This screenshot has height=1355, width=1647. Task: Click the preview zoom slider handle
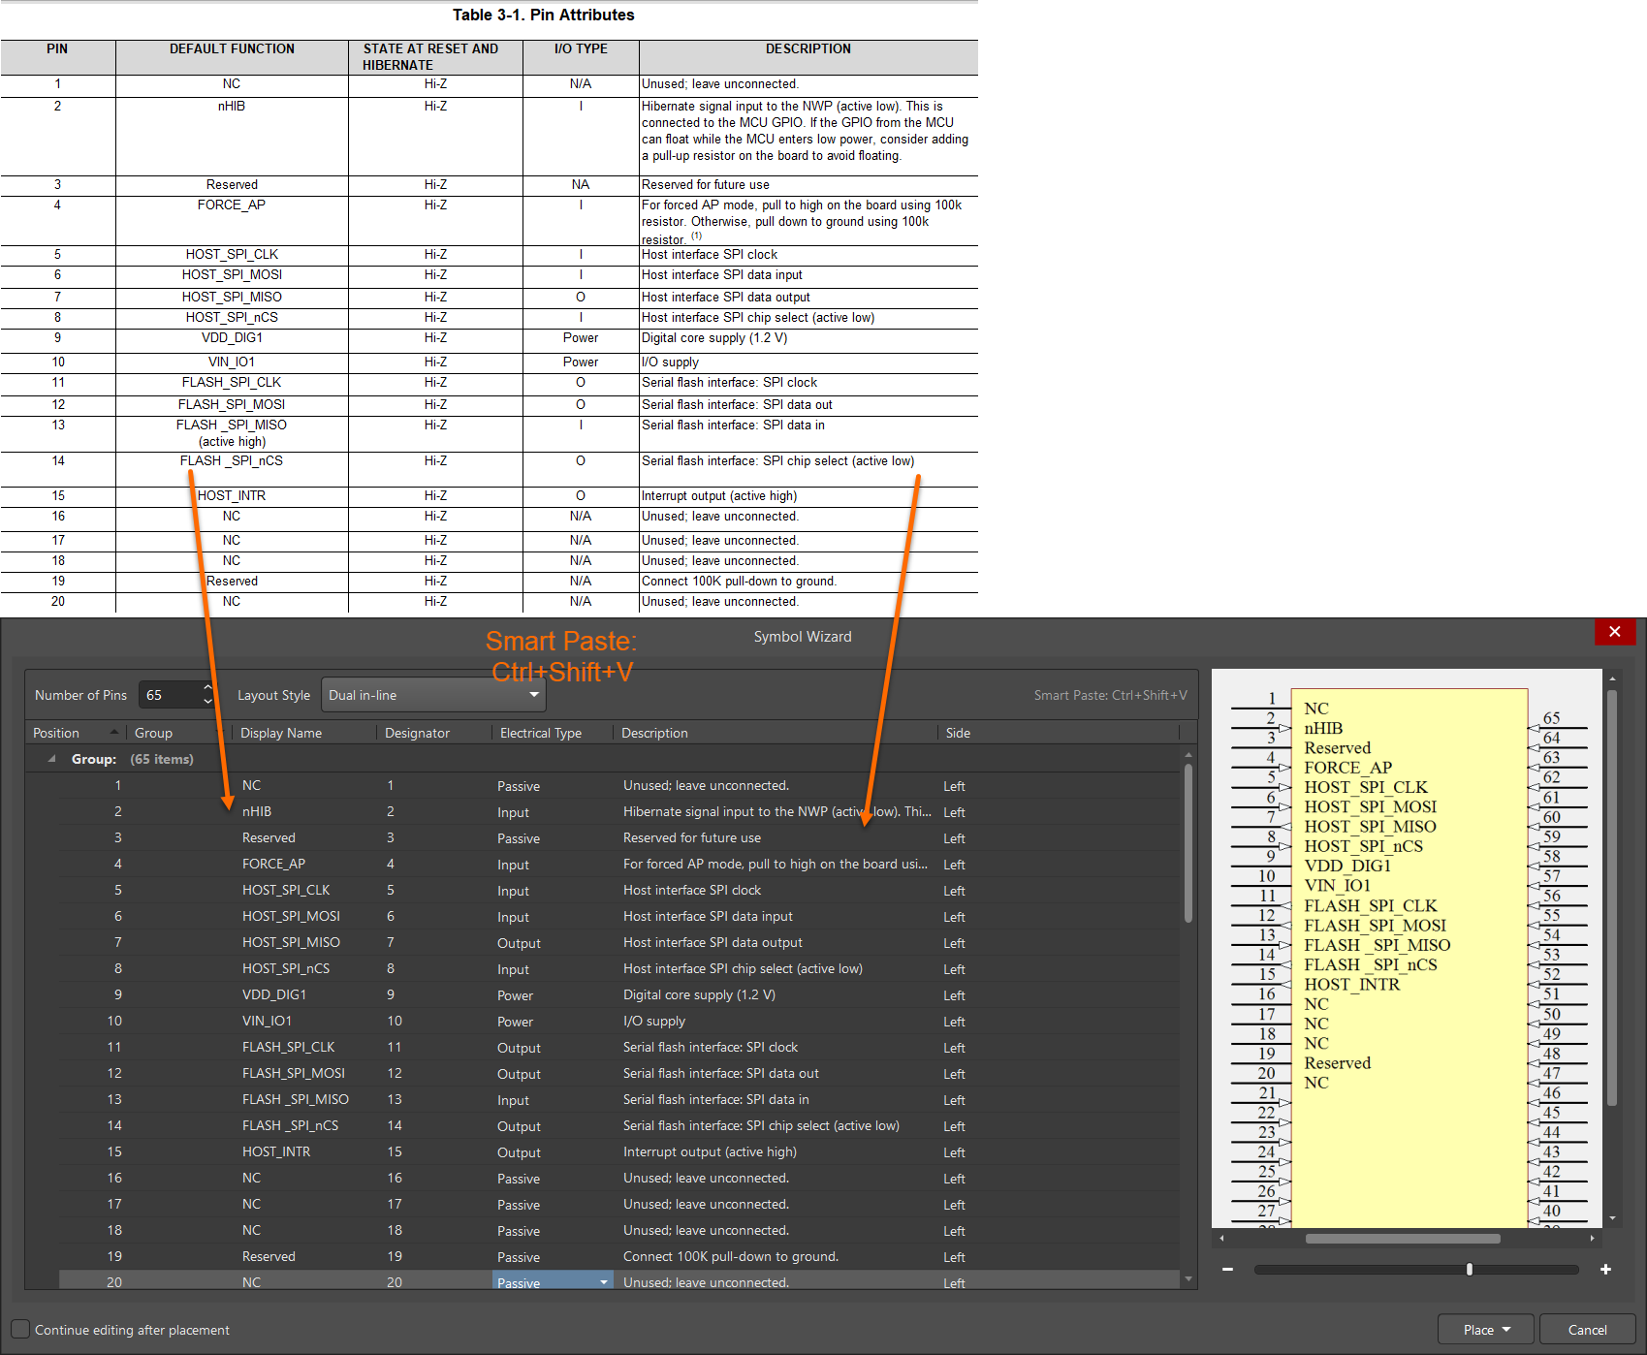pos(1470,1270)
